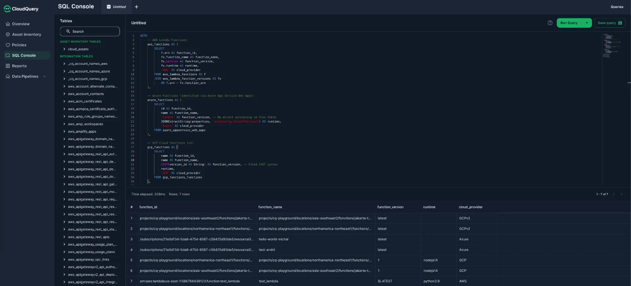Image resolution: width=631 pixels, height=286 pixels.
Task: Expand _cq_account_names_gcp table
Action: coord(64,79)
